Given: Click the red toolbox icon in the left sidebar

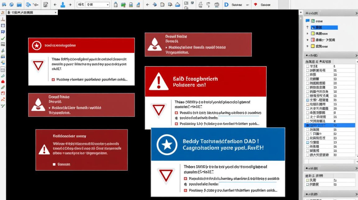Looking at the screenshot, I should [3, 81].
